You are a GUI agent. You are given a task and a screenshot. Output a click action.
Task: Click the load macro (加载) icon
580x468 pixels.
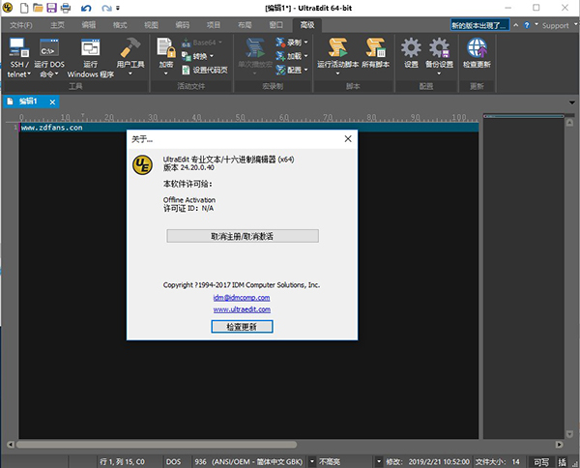280,56
